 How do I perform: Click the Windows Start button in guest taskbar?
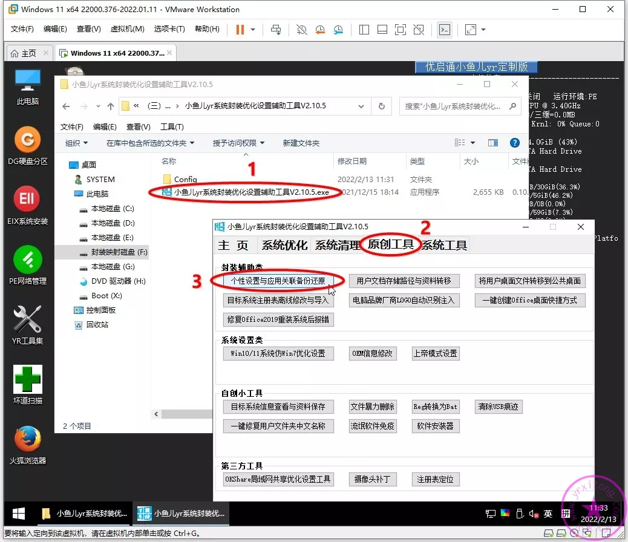click(x=19, y=514)
